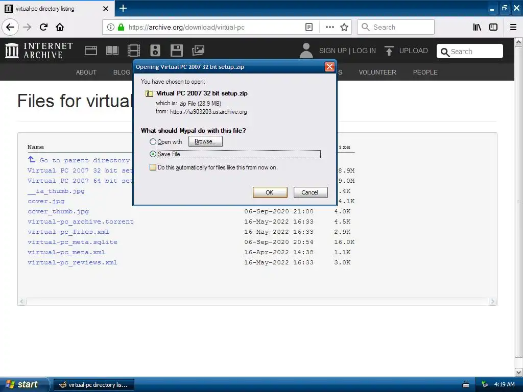Screen dimensions: 523x392
Task: Open __ia_thumb.jpg file link
Action: tap(56, 191)
